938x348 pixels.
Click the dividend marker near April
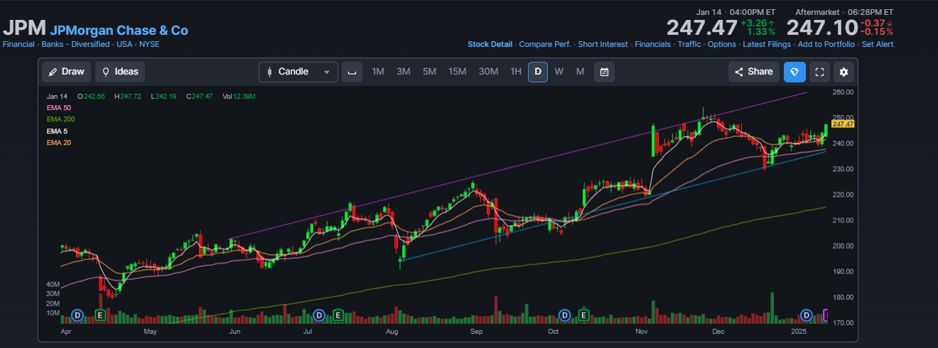click(x=78, y=315)
